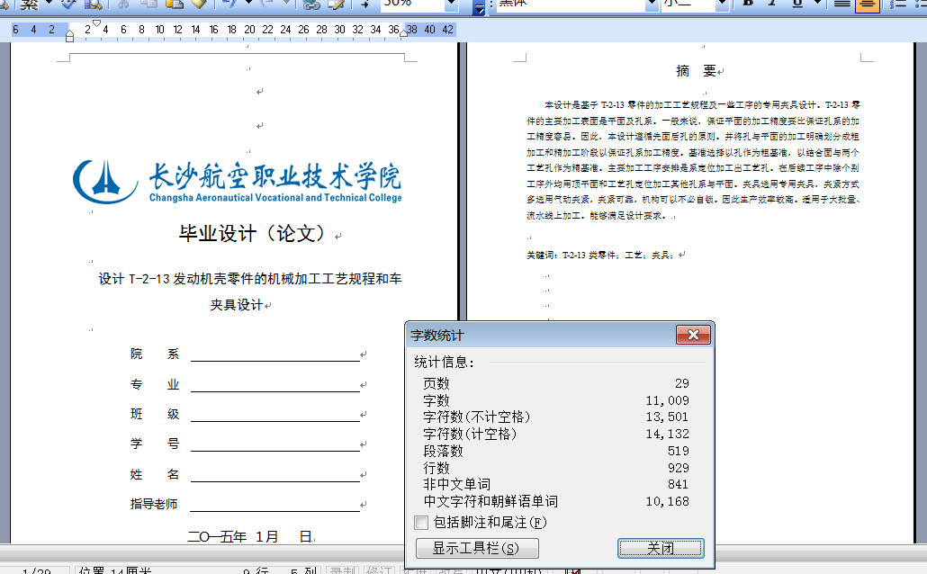This screenshot has width=927, height=574.
Task: Open the zoom percentage dropdown arrow
Action: pyautogui.click(x=451, y=4)
